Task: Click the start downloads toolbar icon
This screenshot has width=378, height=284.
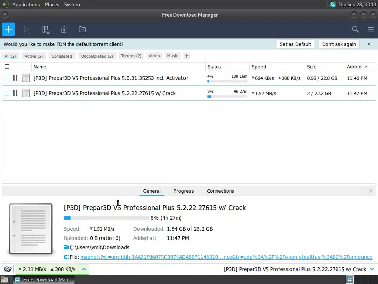Action: [x=27, y=30]
